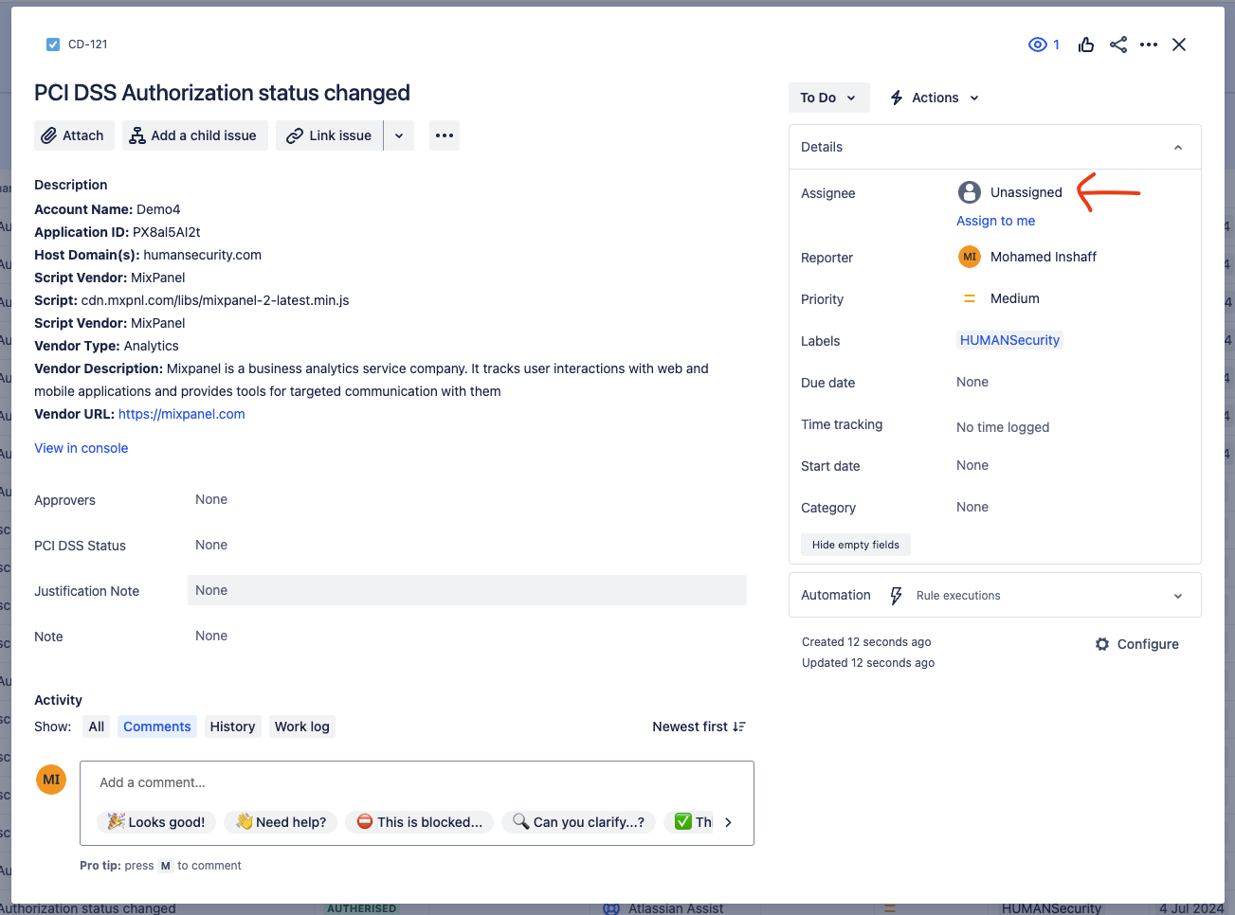Click the Approvers None field
Image resolution: width=1235 pixels, height=915 pixels.
click(x=211, y=499)
